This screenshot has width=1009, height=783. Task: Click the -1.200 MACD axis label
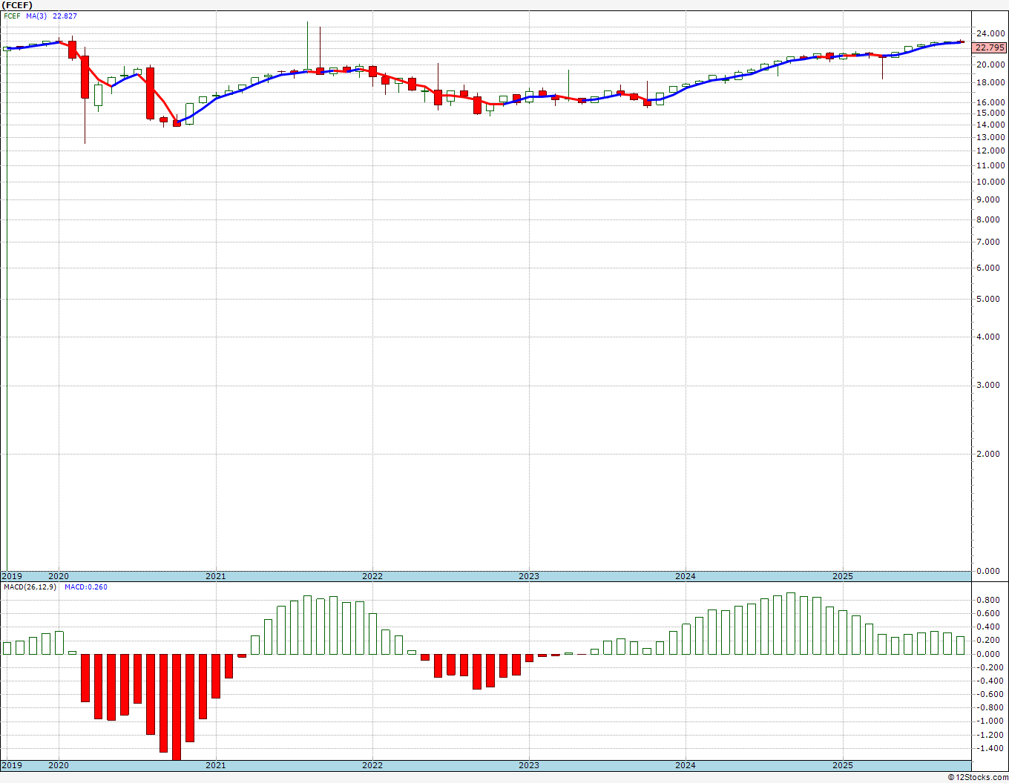pyautogui.click(x=992, y=736)
